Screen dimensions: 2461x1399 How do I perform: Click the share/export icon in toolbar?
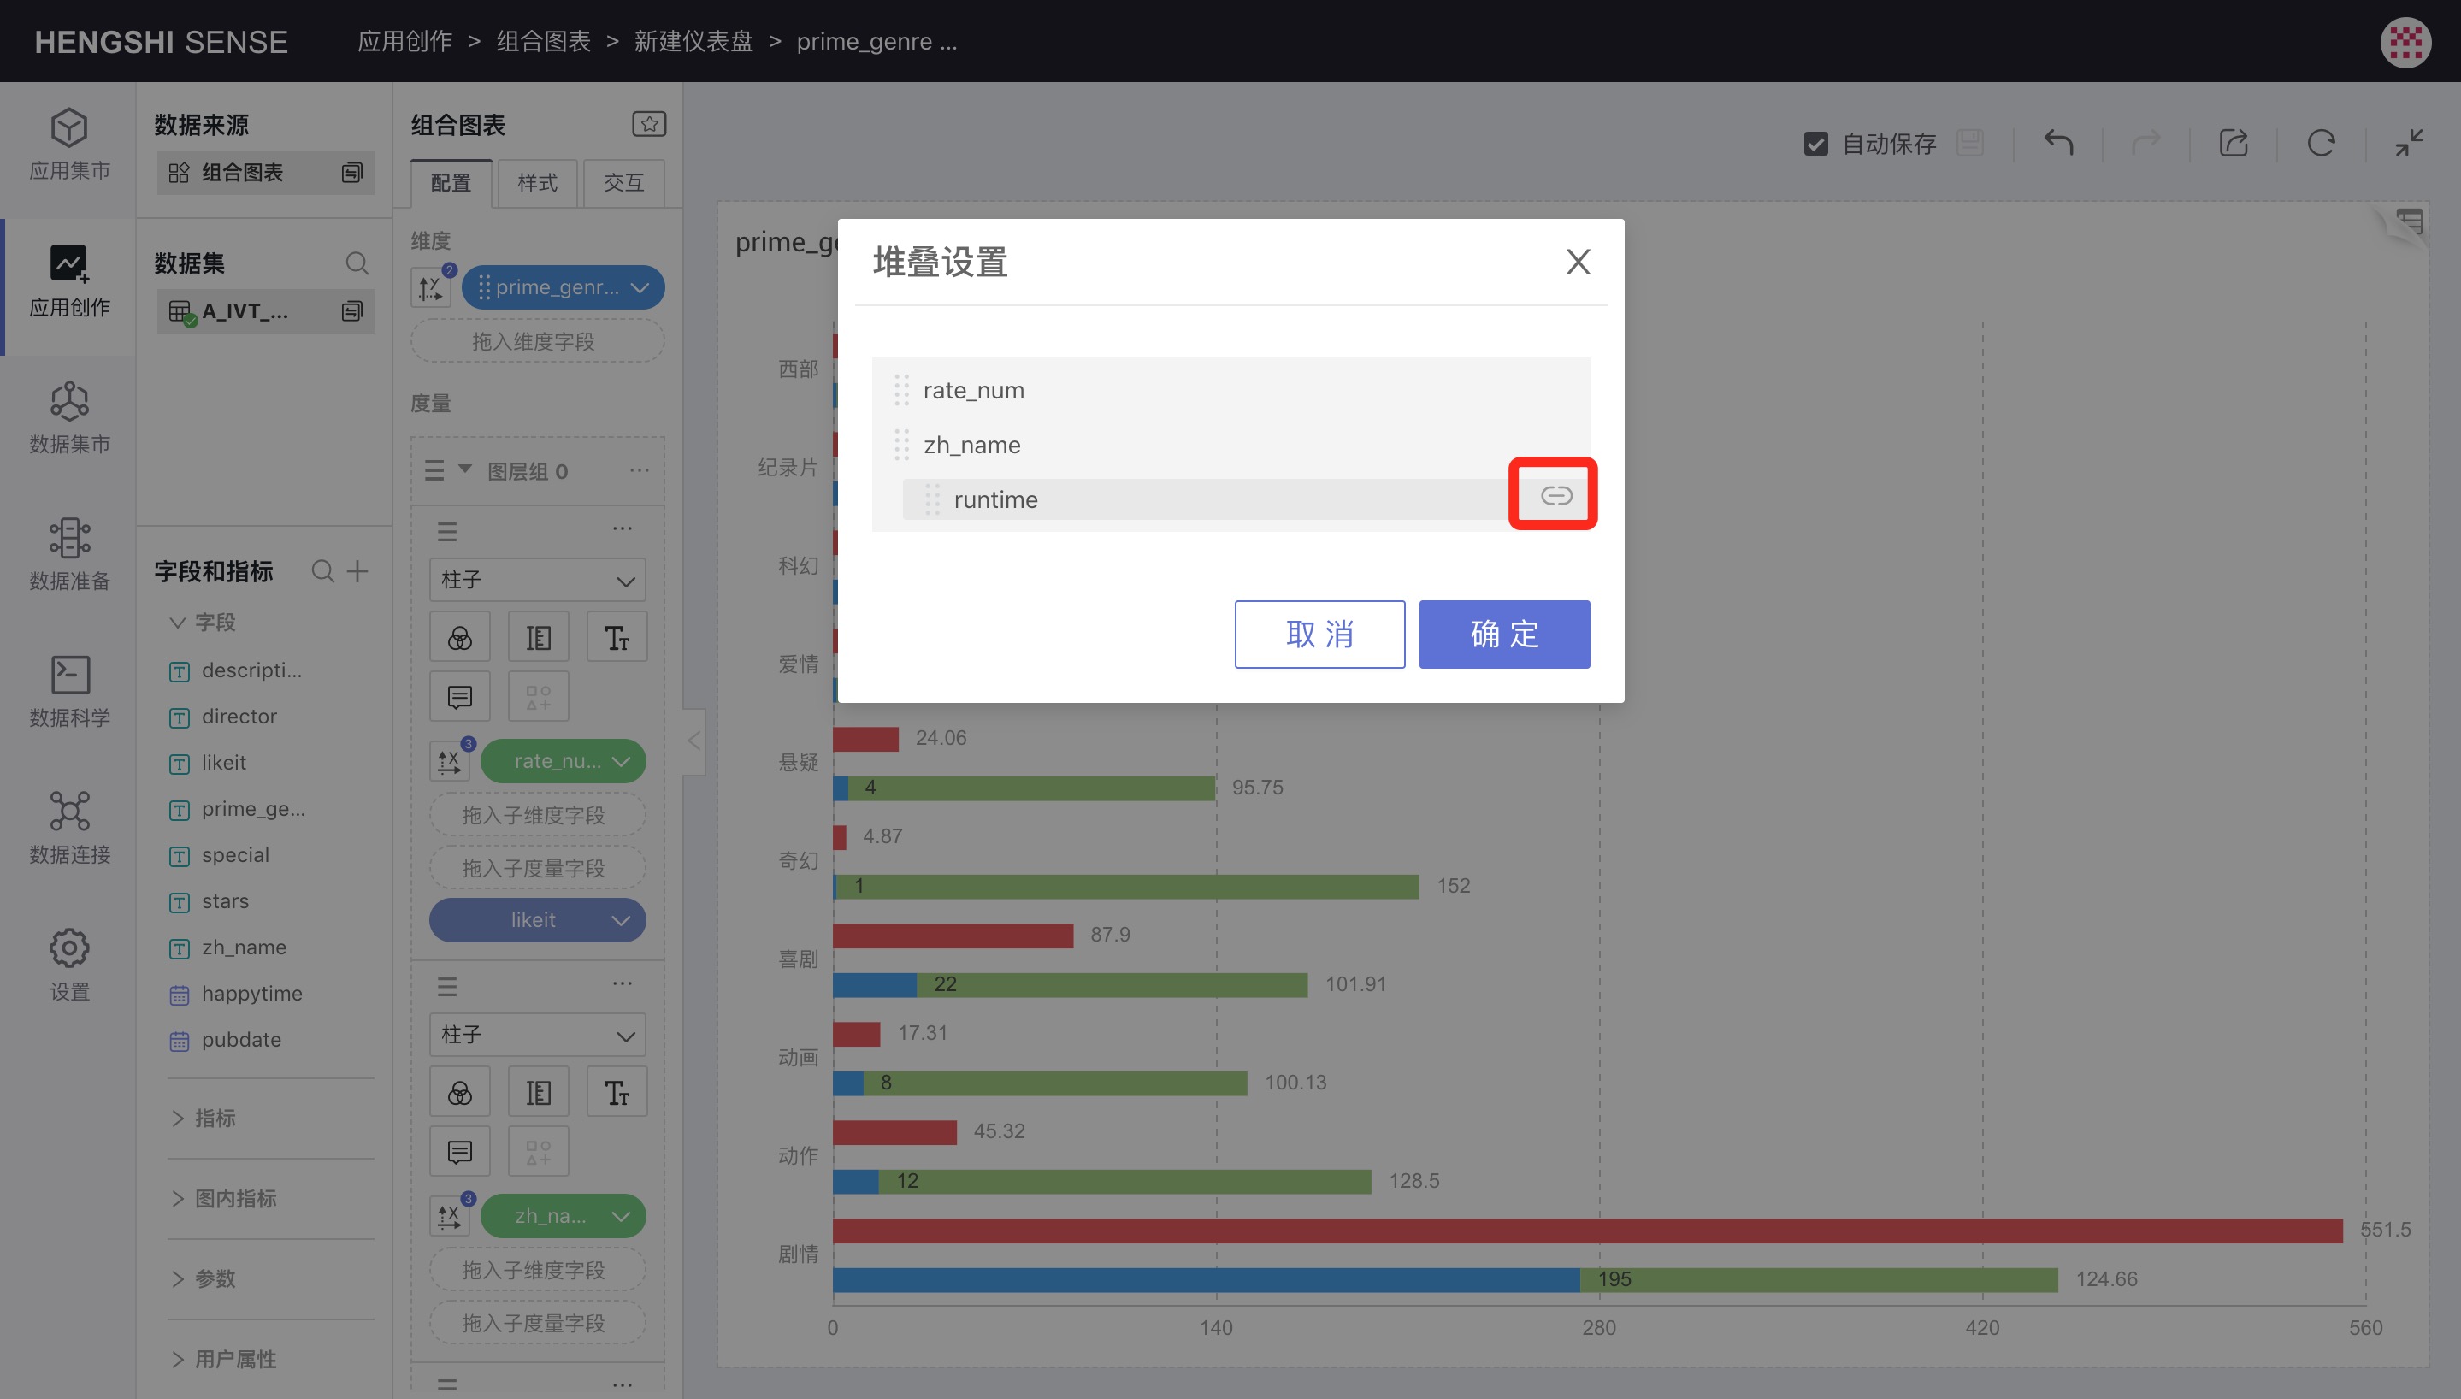[2234, 145]
